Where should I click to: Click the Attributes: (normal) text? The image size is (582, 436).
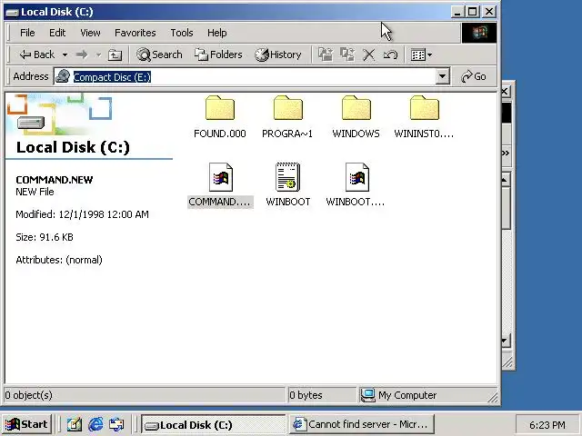click(x=58, y=260)
